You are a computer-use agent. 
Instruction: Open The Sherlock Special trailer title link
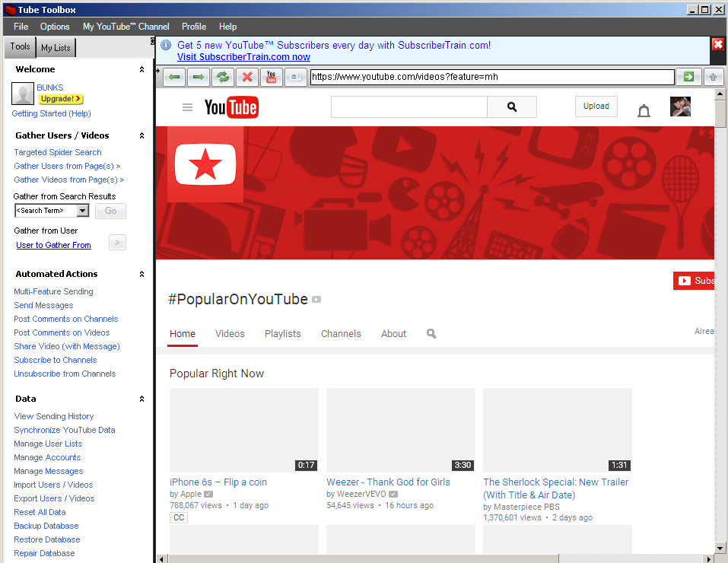click(x=556, y=488)
